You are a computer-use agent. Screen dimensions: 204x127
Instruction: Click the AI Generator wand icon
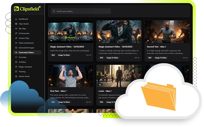16,33
